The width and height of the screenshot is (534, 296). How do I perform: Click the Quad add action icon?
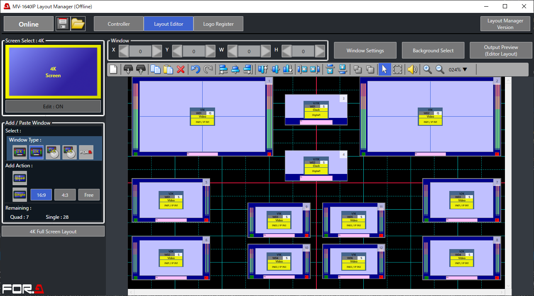click(20, 178)
